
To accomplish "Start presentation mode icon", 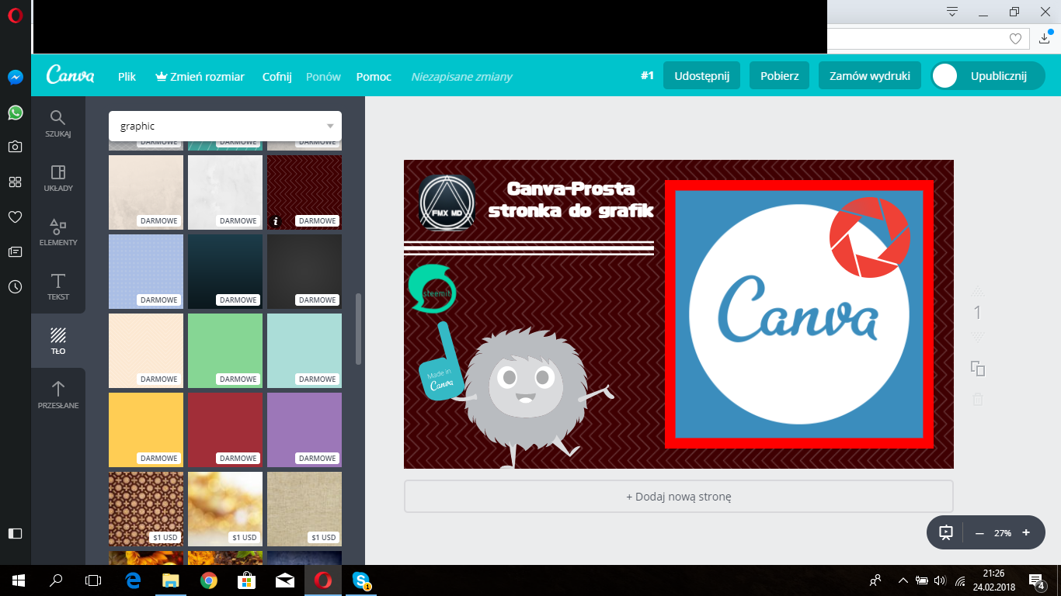I will click(946, 533).
